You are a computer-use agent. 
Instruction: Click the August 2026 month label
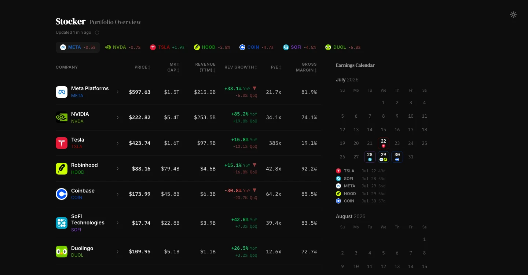click(351, 216)
